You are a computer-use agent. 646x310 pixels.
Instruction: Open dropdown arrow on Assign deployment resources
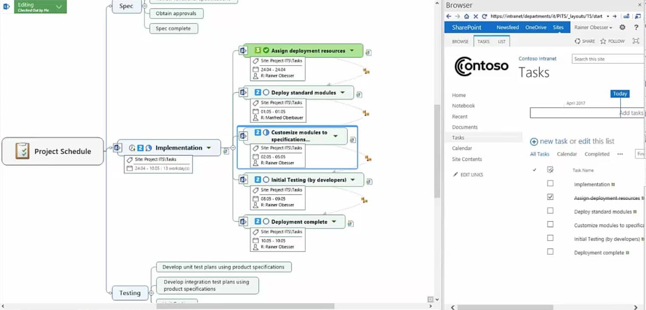pos(352,51)
